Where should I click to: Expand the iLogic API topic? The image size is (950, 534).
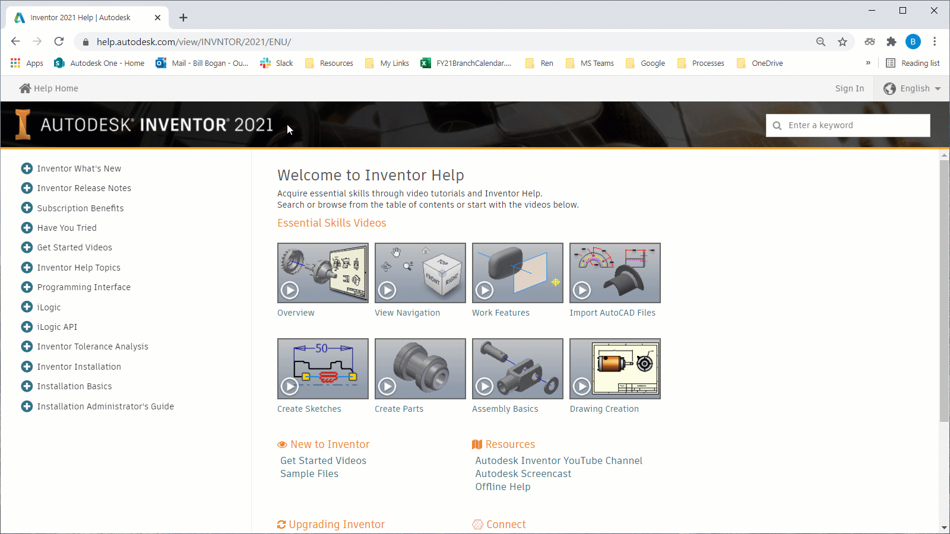pyautogui.click(x=27, y=327)
